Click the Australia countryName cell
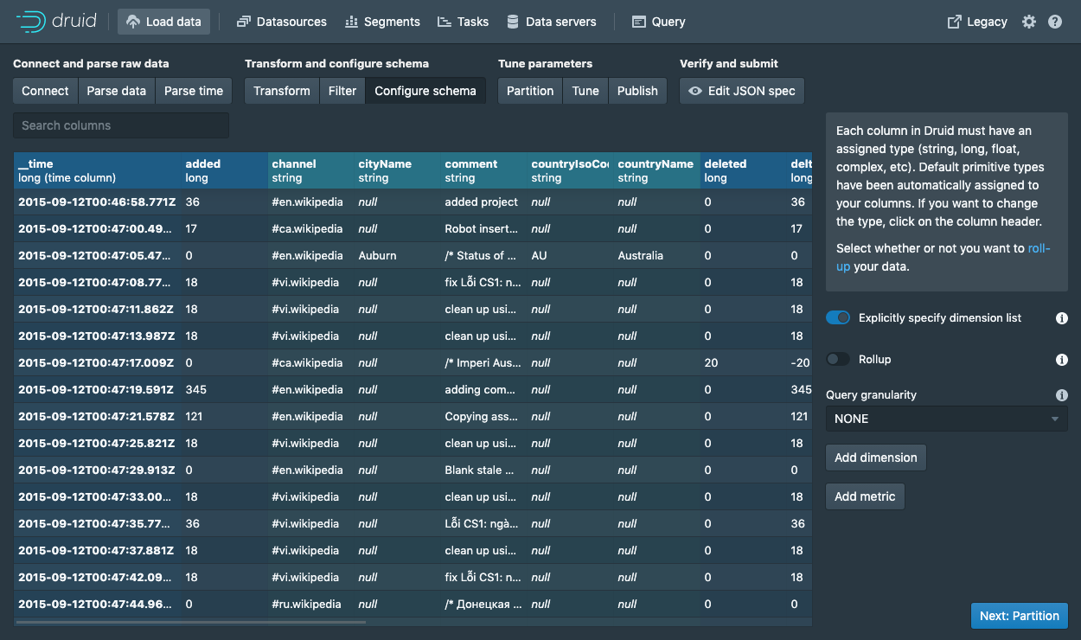 pos(657,256)
